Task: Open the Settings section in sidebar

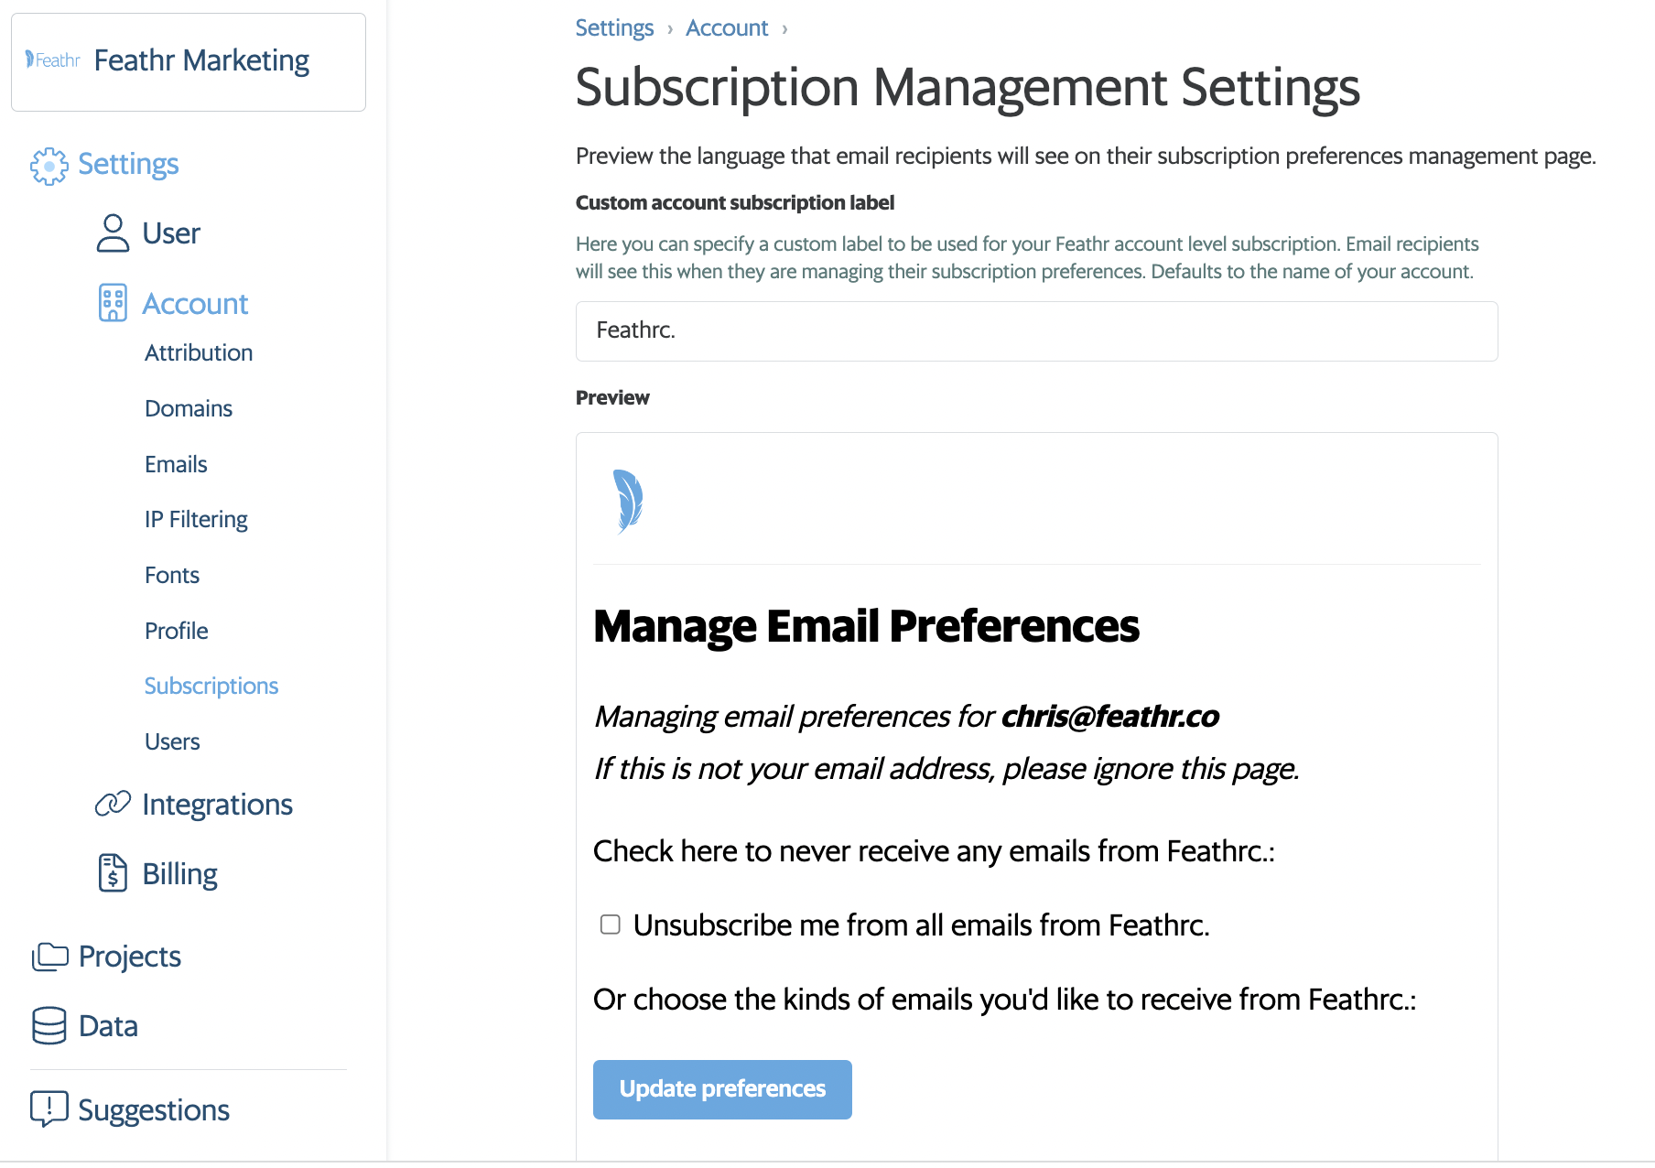Action: pyautogui.click(x=128, y=164)
